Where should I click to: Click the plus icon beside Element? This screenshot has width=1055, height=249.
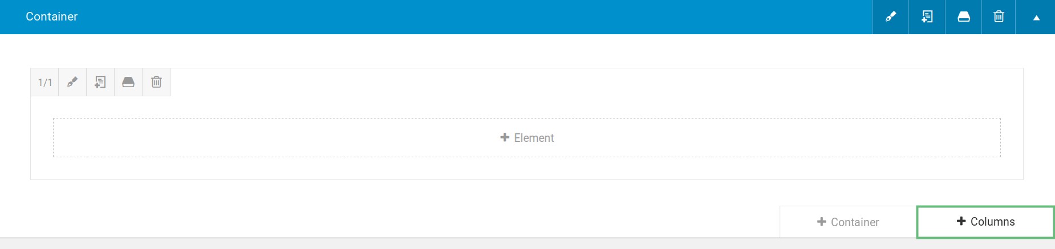coord(505,137)
